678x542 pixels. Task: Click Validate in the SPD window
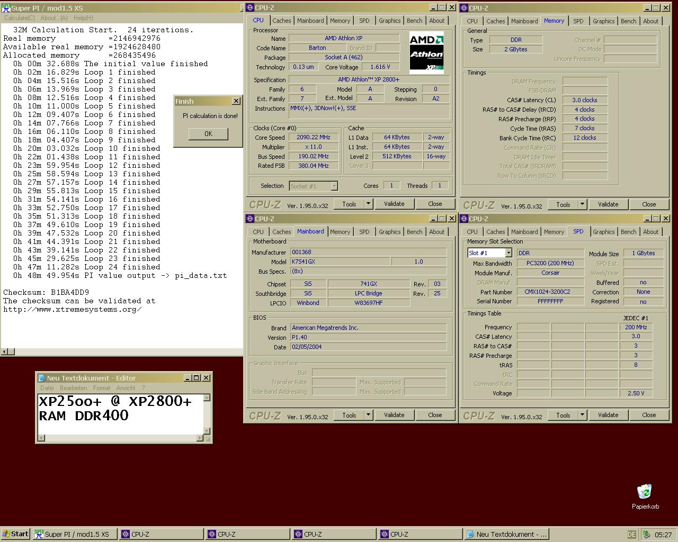[608, 415]
